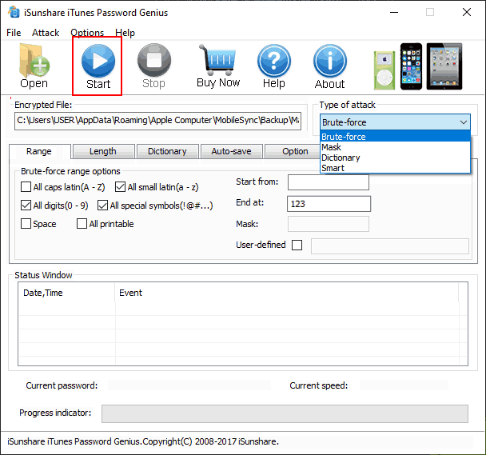Image resolution: width=486 pixels, height=455 pixels.
Task: Uncheck All special symbols checkbox
Action: [x=102, y=206]
